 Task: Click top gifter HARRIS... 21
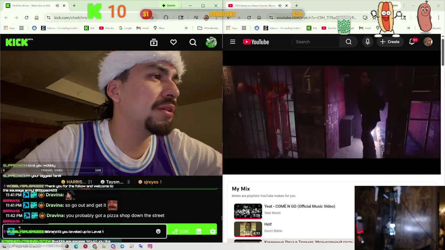[x=76, y=182]
